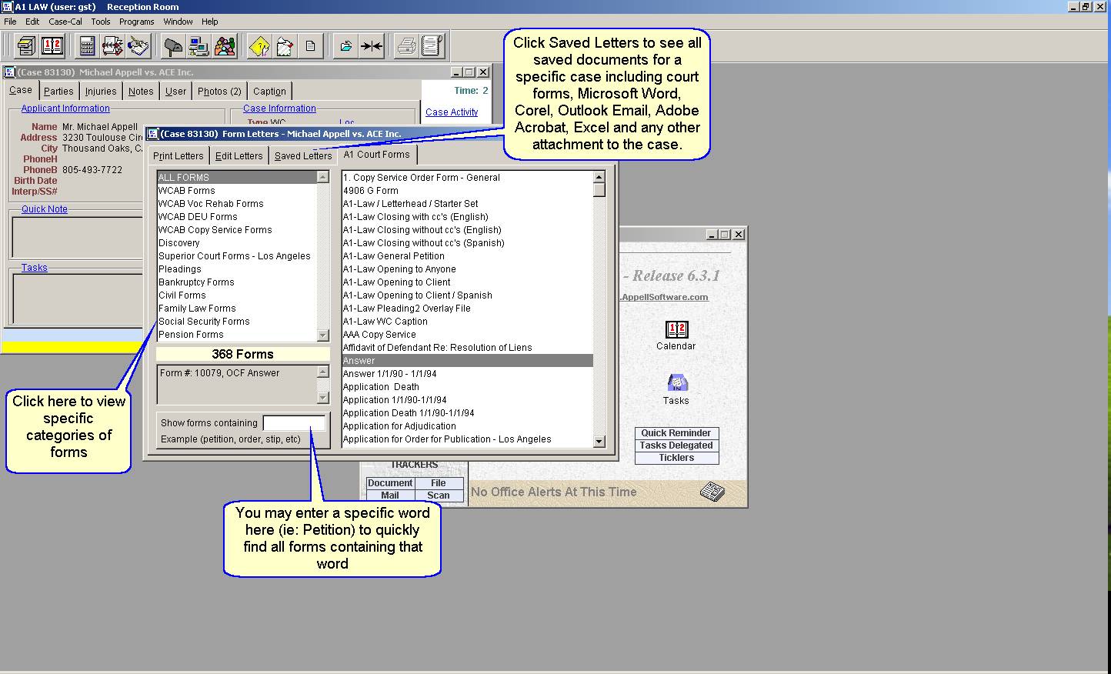Click the newspaper icon beside office alerts
Image resolution: width=1111 pixels, height=674 pixels.
pyautogui.click(x=712, y=492)
